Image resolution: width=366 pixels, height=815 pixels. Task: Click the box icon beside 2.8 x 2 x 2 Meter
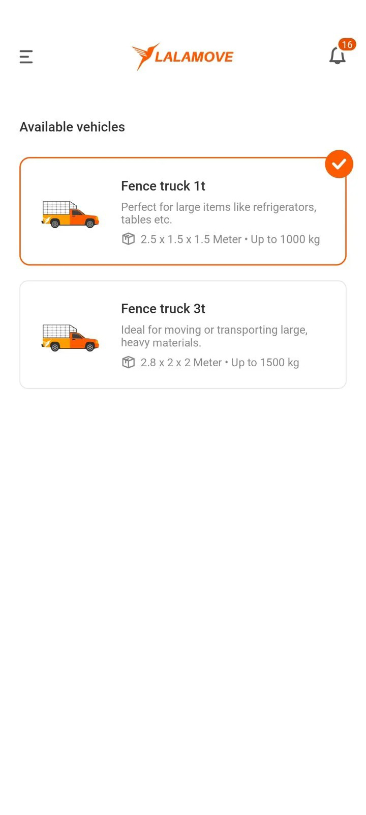click(128, 362)
